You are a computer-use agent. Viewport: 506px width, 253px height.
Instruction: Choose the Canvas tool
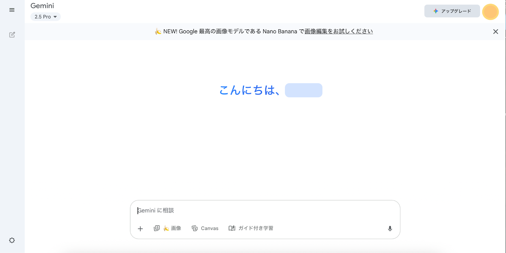click(x=205, y=228)
